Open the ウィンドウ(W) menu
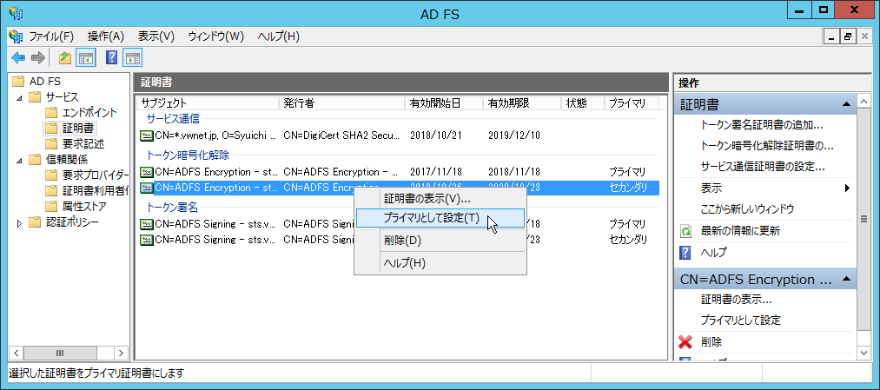The width and height of the screenshot is (880, 390). pyautogui.click(x=216, y=36)
